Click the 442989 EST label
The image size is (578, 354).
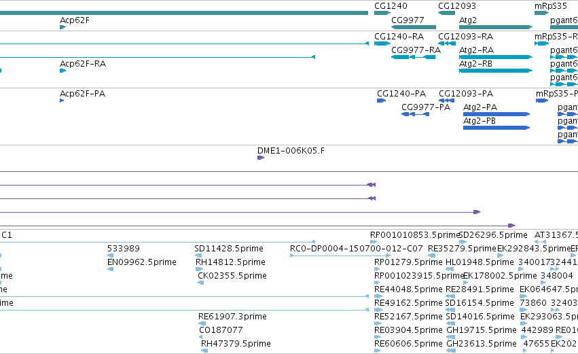pos(537,330)
